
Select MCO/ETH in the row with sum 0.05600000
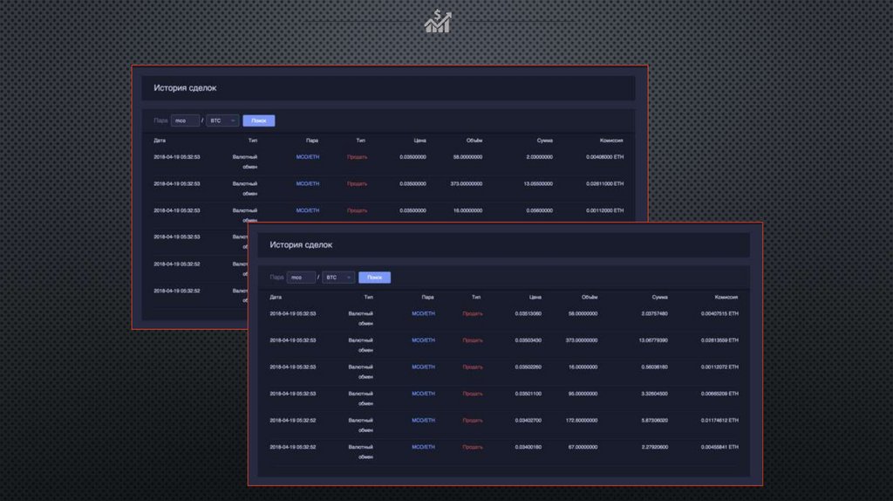(x=308, y=210)
